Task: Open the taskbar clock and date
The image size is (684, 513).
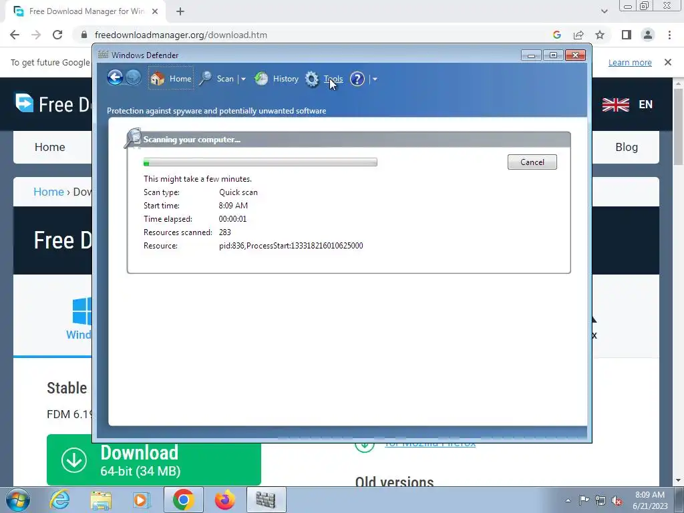Action: tap(650, 500)
